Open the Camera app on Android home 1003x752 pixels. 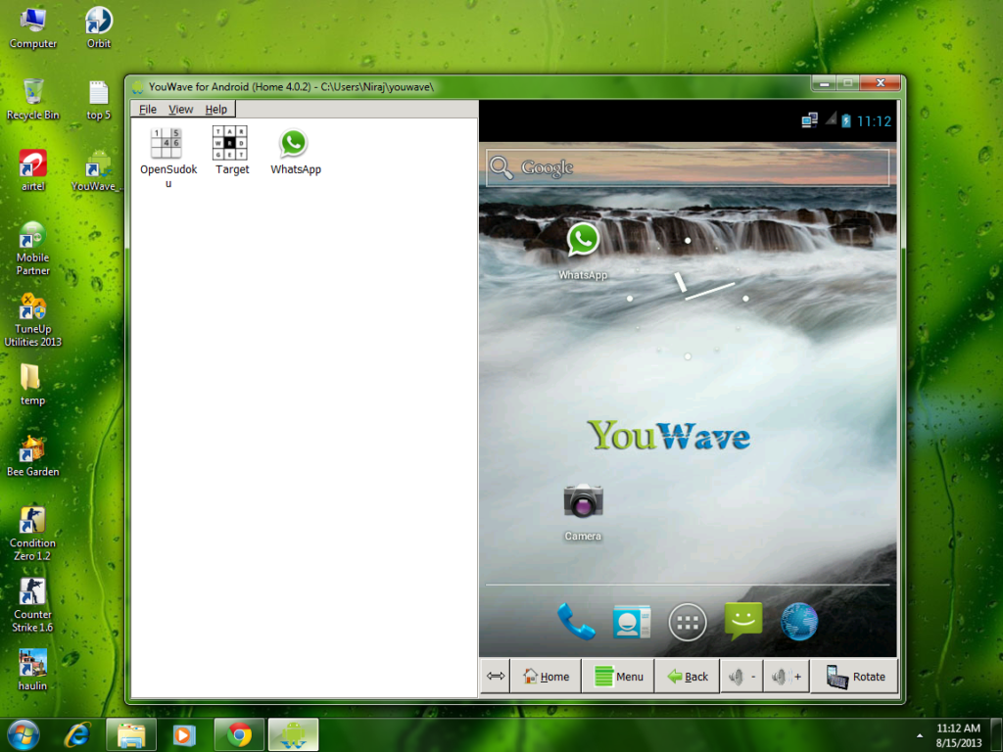583,512
